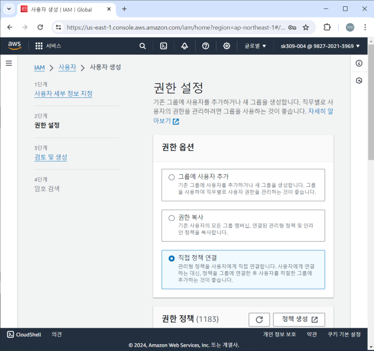The height and width of the screenshot is (351, 374).
Task: Open the Chrome profile avatar
Action: tap(350, 27)
